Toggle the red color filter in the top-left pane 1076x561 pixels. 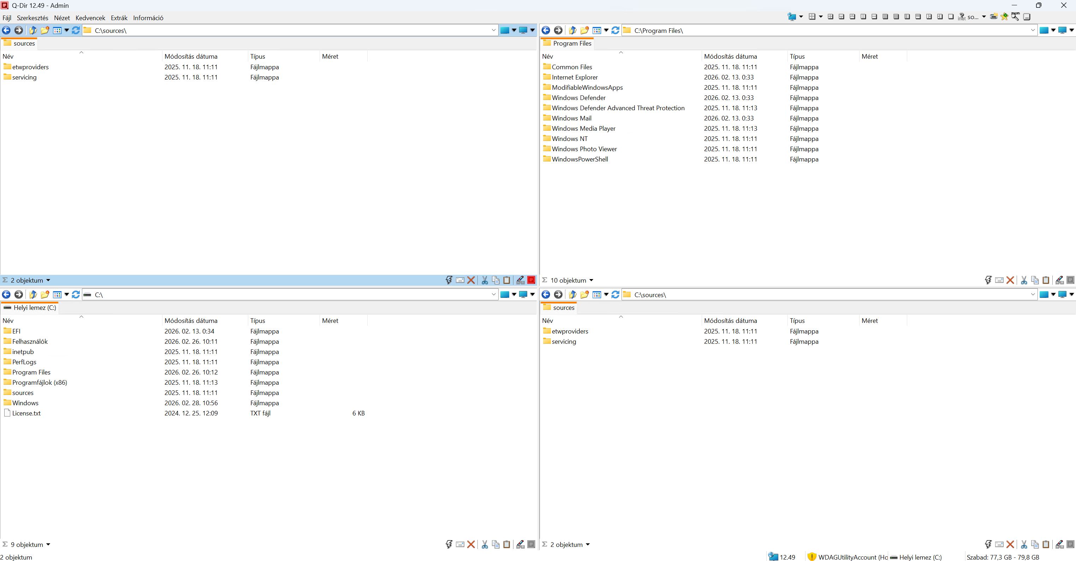[x=531, y=280]
